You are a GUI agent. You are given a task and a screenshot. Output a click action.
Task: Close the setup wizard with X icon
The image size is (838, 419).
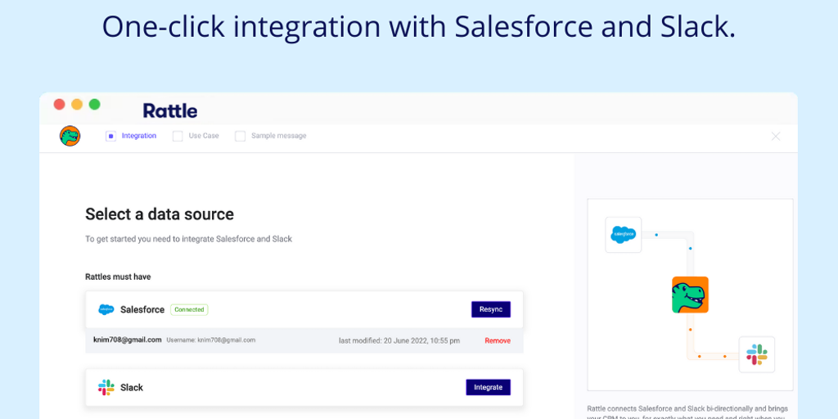775,136
